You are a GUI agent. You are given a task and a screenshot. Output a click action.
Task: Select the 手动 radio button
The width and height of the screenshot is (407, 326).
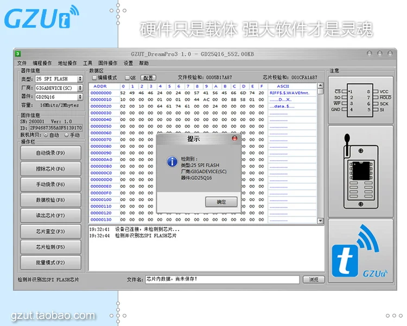[66, 135]
